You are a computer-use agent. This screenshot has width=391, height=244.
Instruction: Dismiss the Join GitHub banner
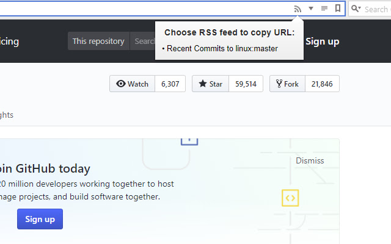310,160
